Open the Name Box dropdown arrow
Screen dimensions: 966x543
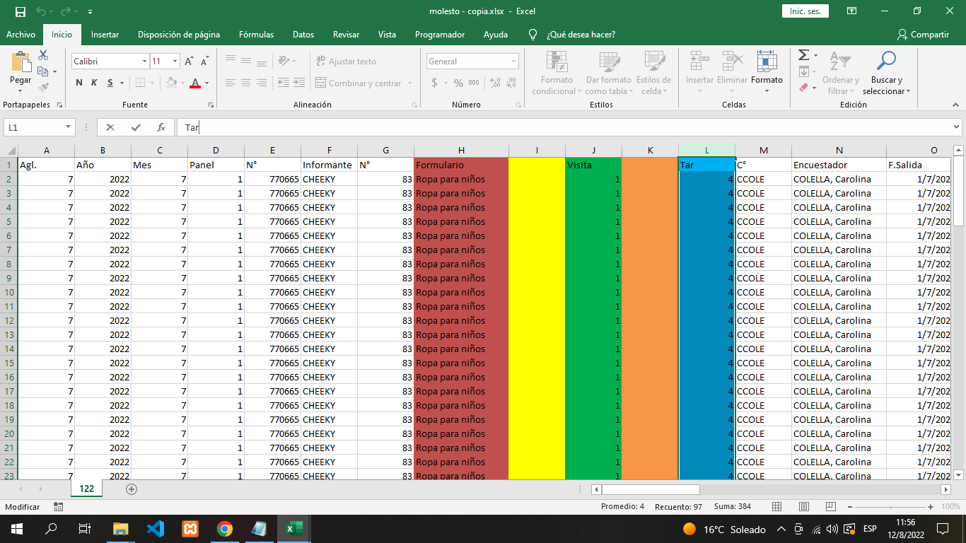point(69,127)
